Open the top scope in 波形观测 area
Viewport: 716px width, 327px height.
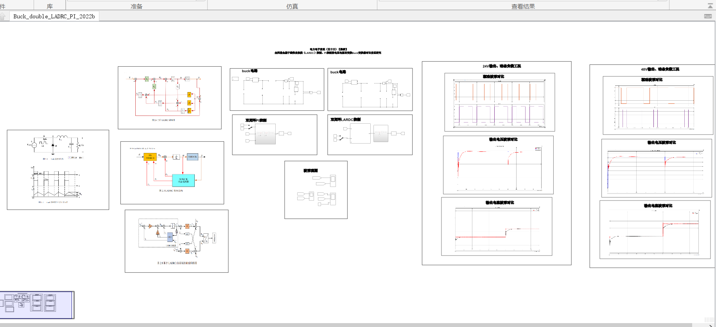(333, 181)
